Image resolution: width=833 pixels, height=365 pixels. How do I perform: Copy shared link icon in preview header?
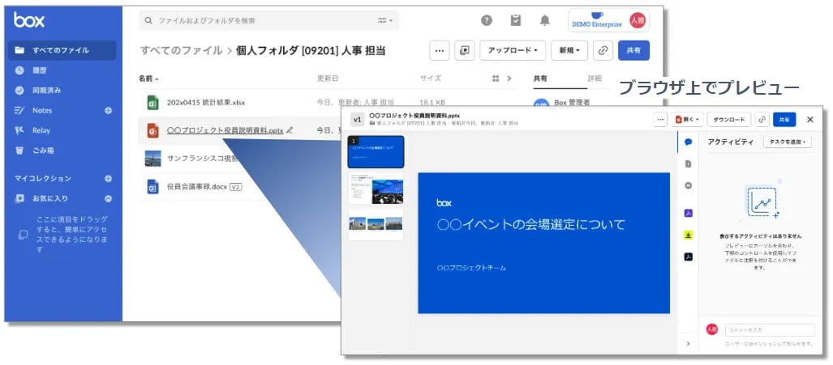[762, 120]
